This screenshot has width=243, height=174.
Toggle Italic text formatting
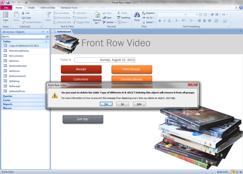click(x=164, y=21)
